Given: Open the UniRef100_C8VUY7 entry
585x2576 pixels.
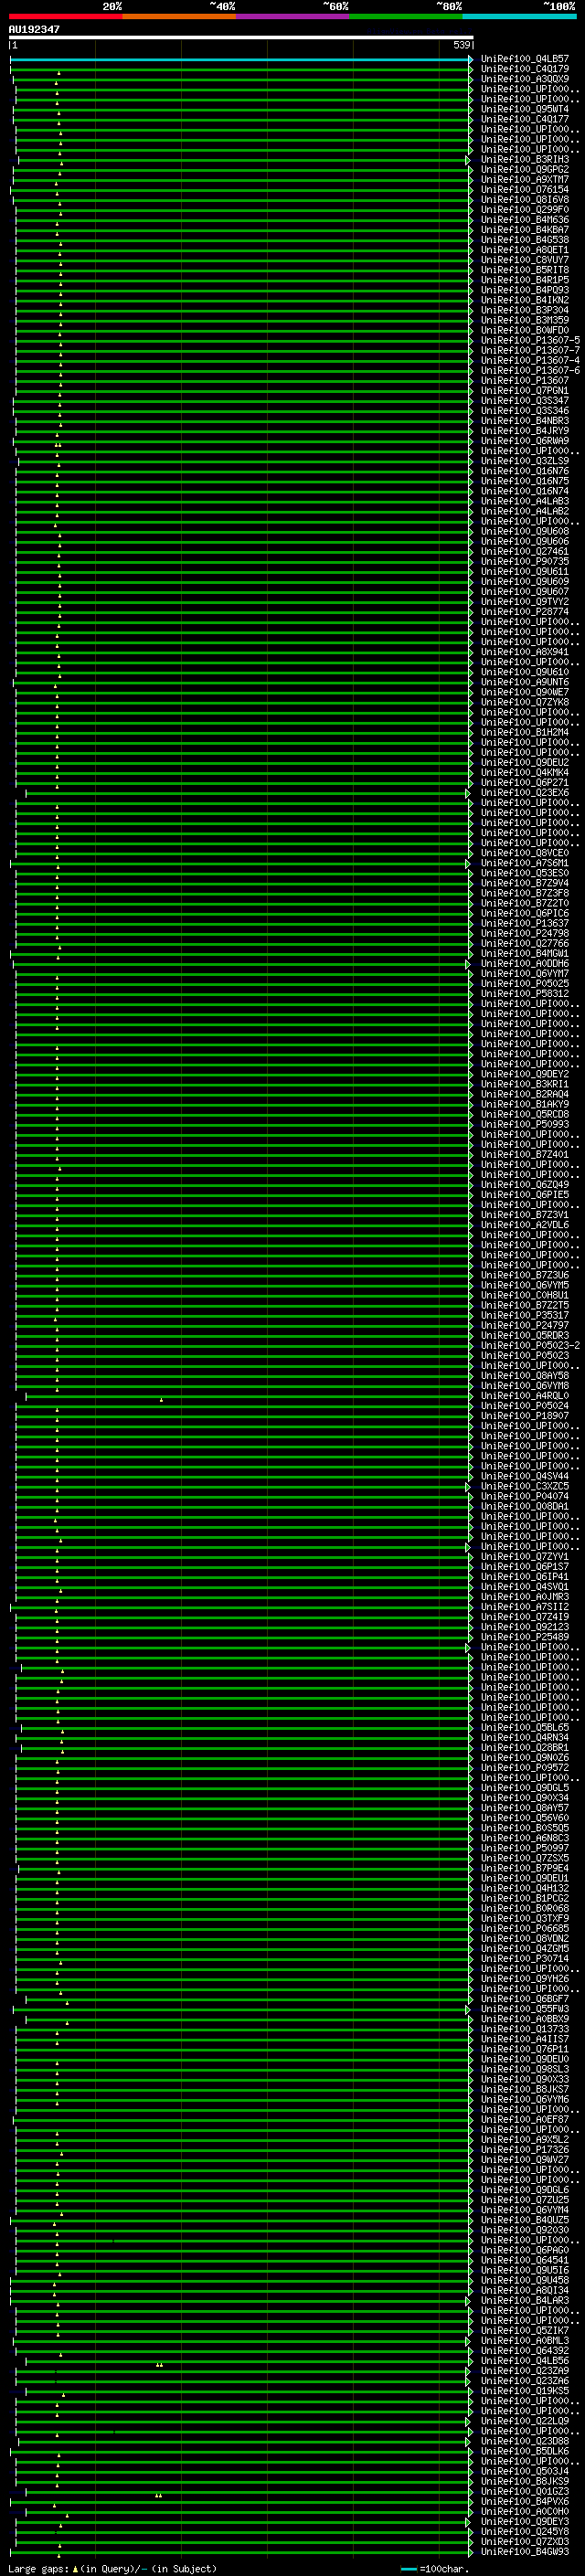Looking at the screenshot, I should coord(525,260).
